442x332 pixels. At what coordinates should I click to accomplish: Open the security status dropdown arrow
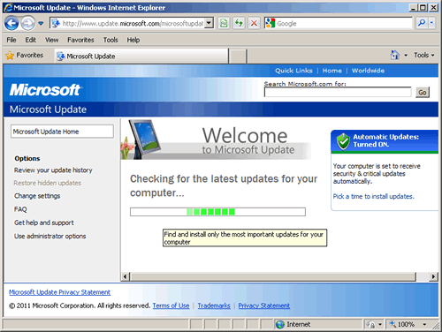380,324
